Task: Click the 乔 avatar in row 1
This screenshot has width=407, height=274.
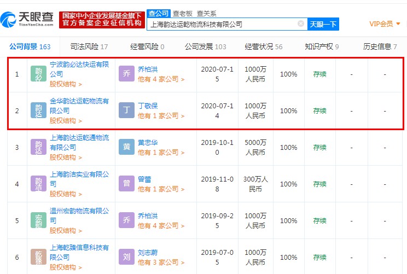Action: (x=126, y=74)
